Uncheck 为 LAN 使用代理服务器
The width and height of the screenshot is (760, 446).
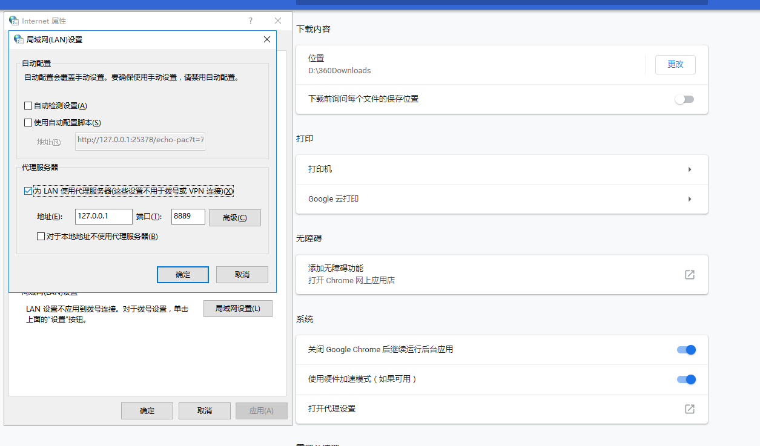[x=28, y=191]
